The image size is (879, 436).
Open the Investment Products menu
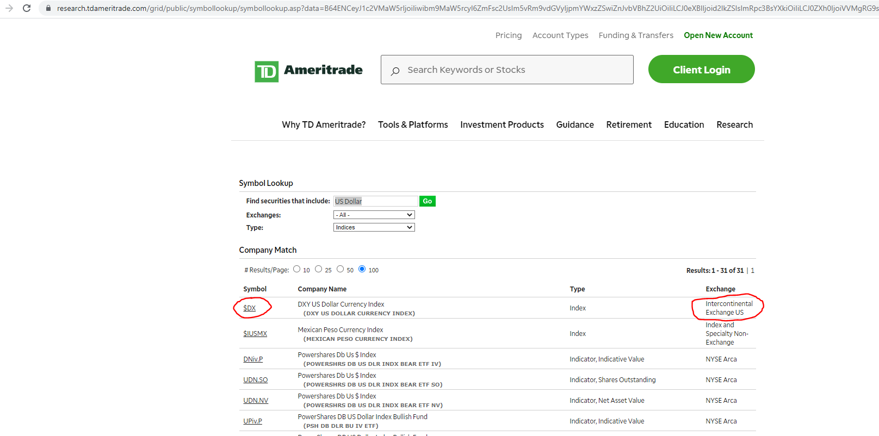[502, 124]
